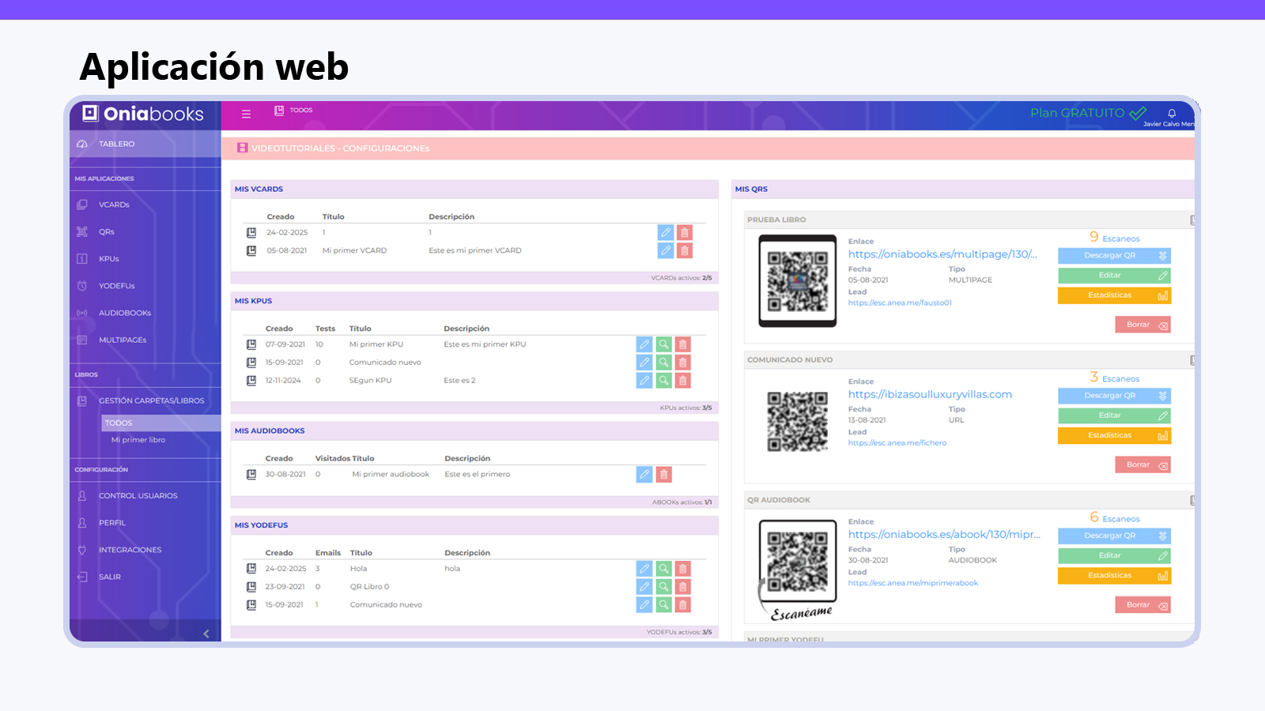Click the QR Audiobook code thumbnail
This screenshot has height=711, width=1265.
click(798, 562)
